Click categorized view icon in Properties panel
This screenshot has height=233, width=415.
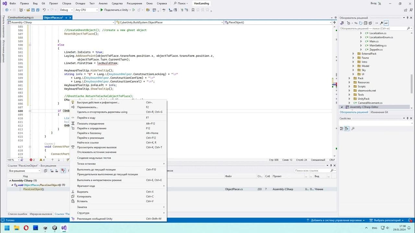point(342,128)
